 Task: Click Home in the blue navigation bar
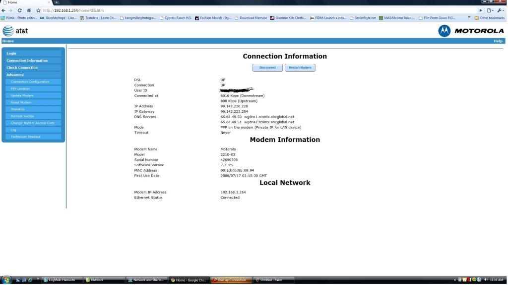(x=8, y=41)
